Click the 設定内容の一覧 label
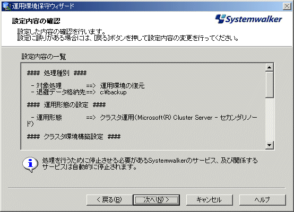Viewport: 294px width, 212px height. click(x=44, y=56)
